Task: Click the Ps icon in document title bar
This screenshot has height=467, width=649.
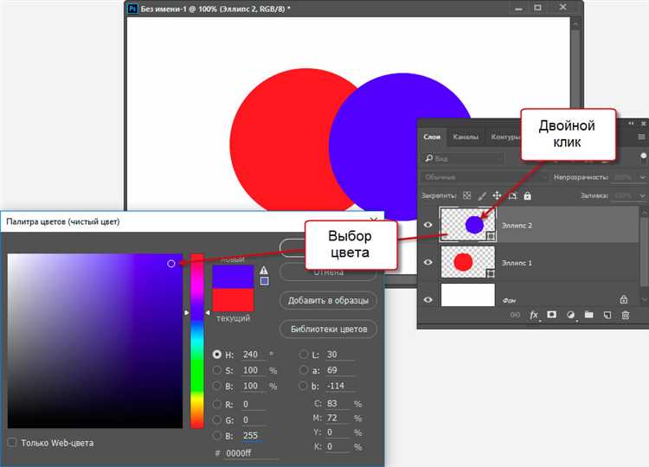Action: tap(133, 9)
